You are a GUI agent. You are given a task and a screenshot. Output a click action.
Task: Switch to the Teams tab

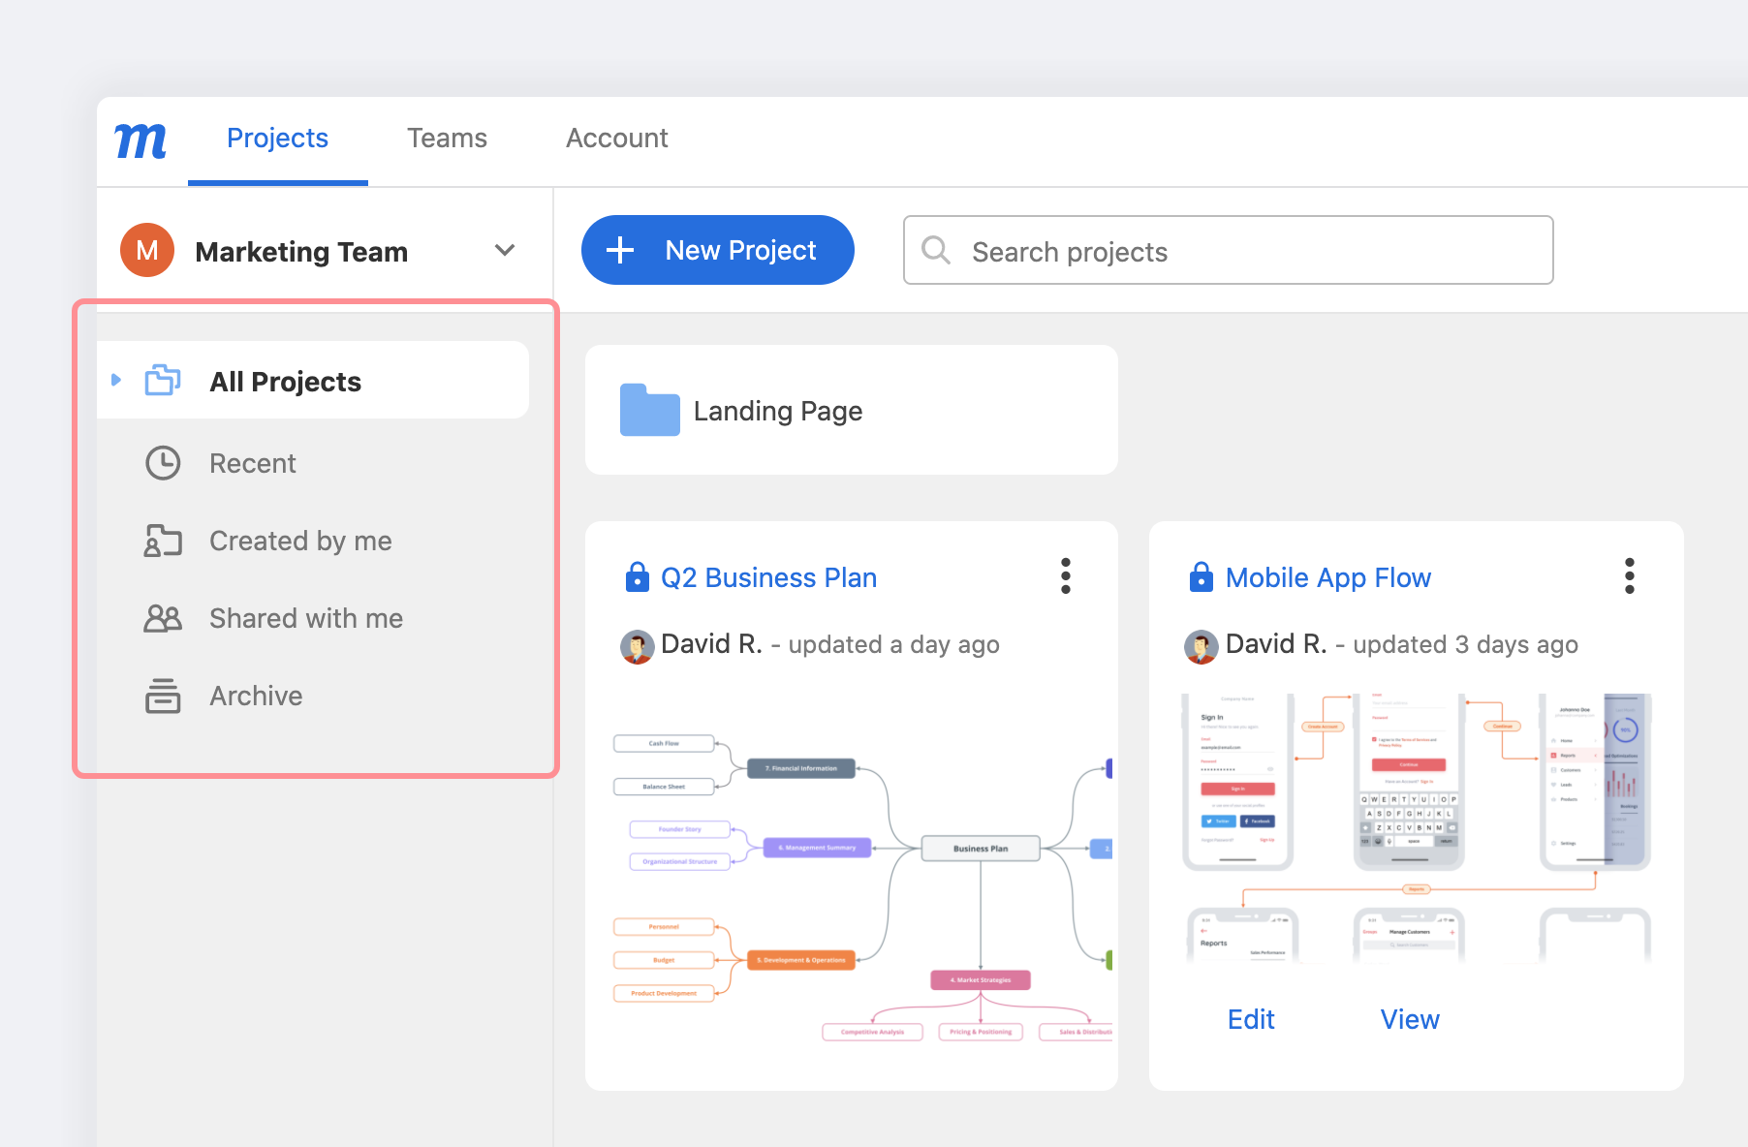(447, 139)
